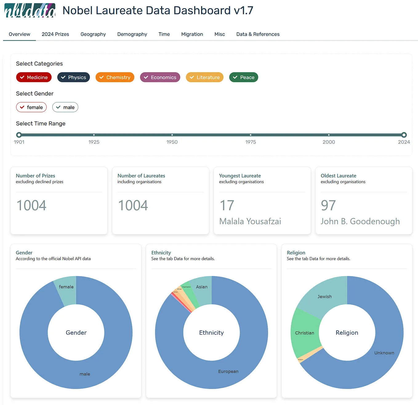This screenshot has height=405, width=418.
Task: Toggle the Literature category filter
Action: click(204, 77)
